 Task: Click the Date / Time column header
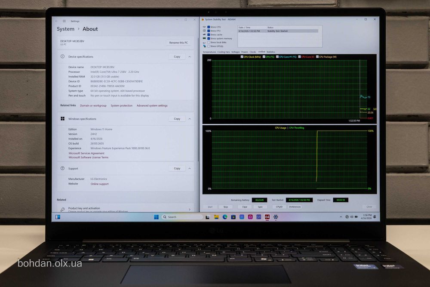click(x=252, y=28)
